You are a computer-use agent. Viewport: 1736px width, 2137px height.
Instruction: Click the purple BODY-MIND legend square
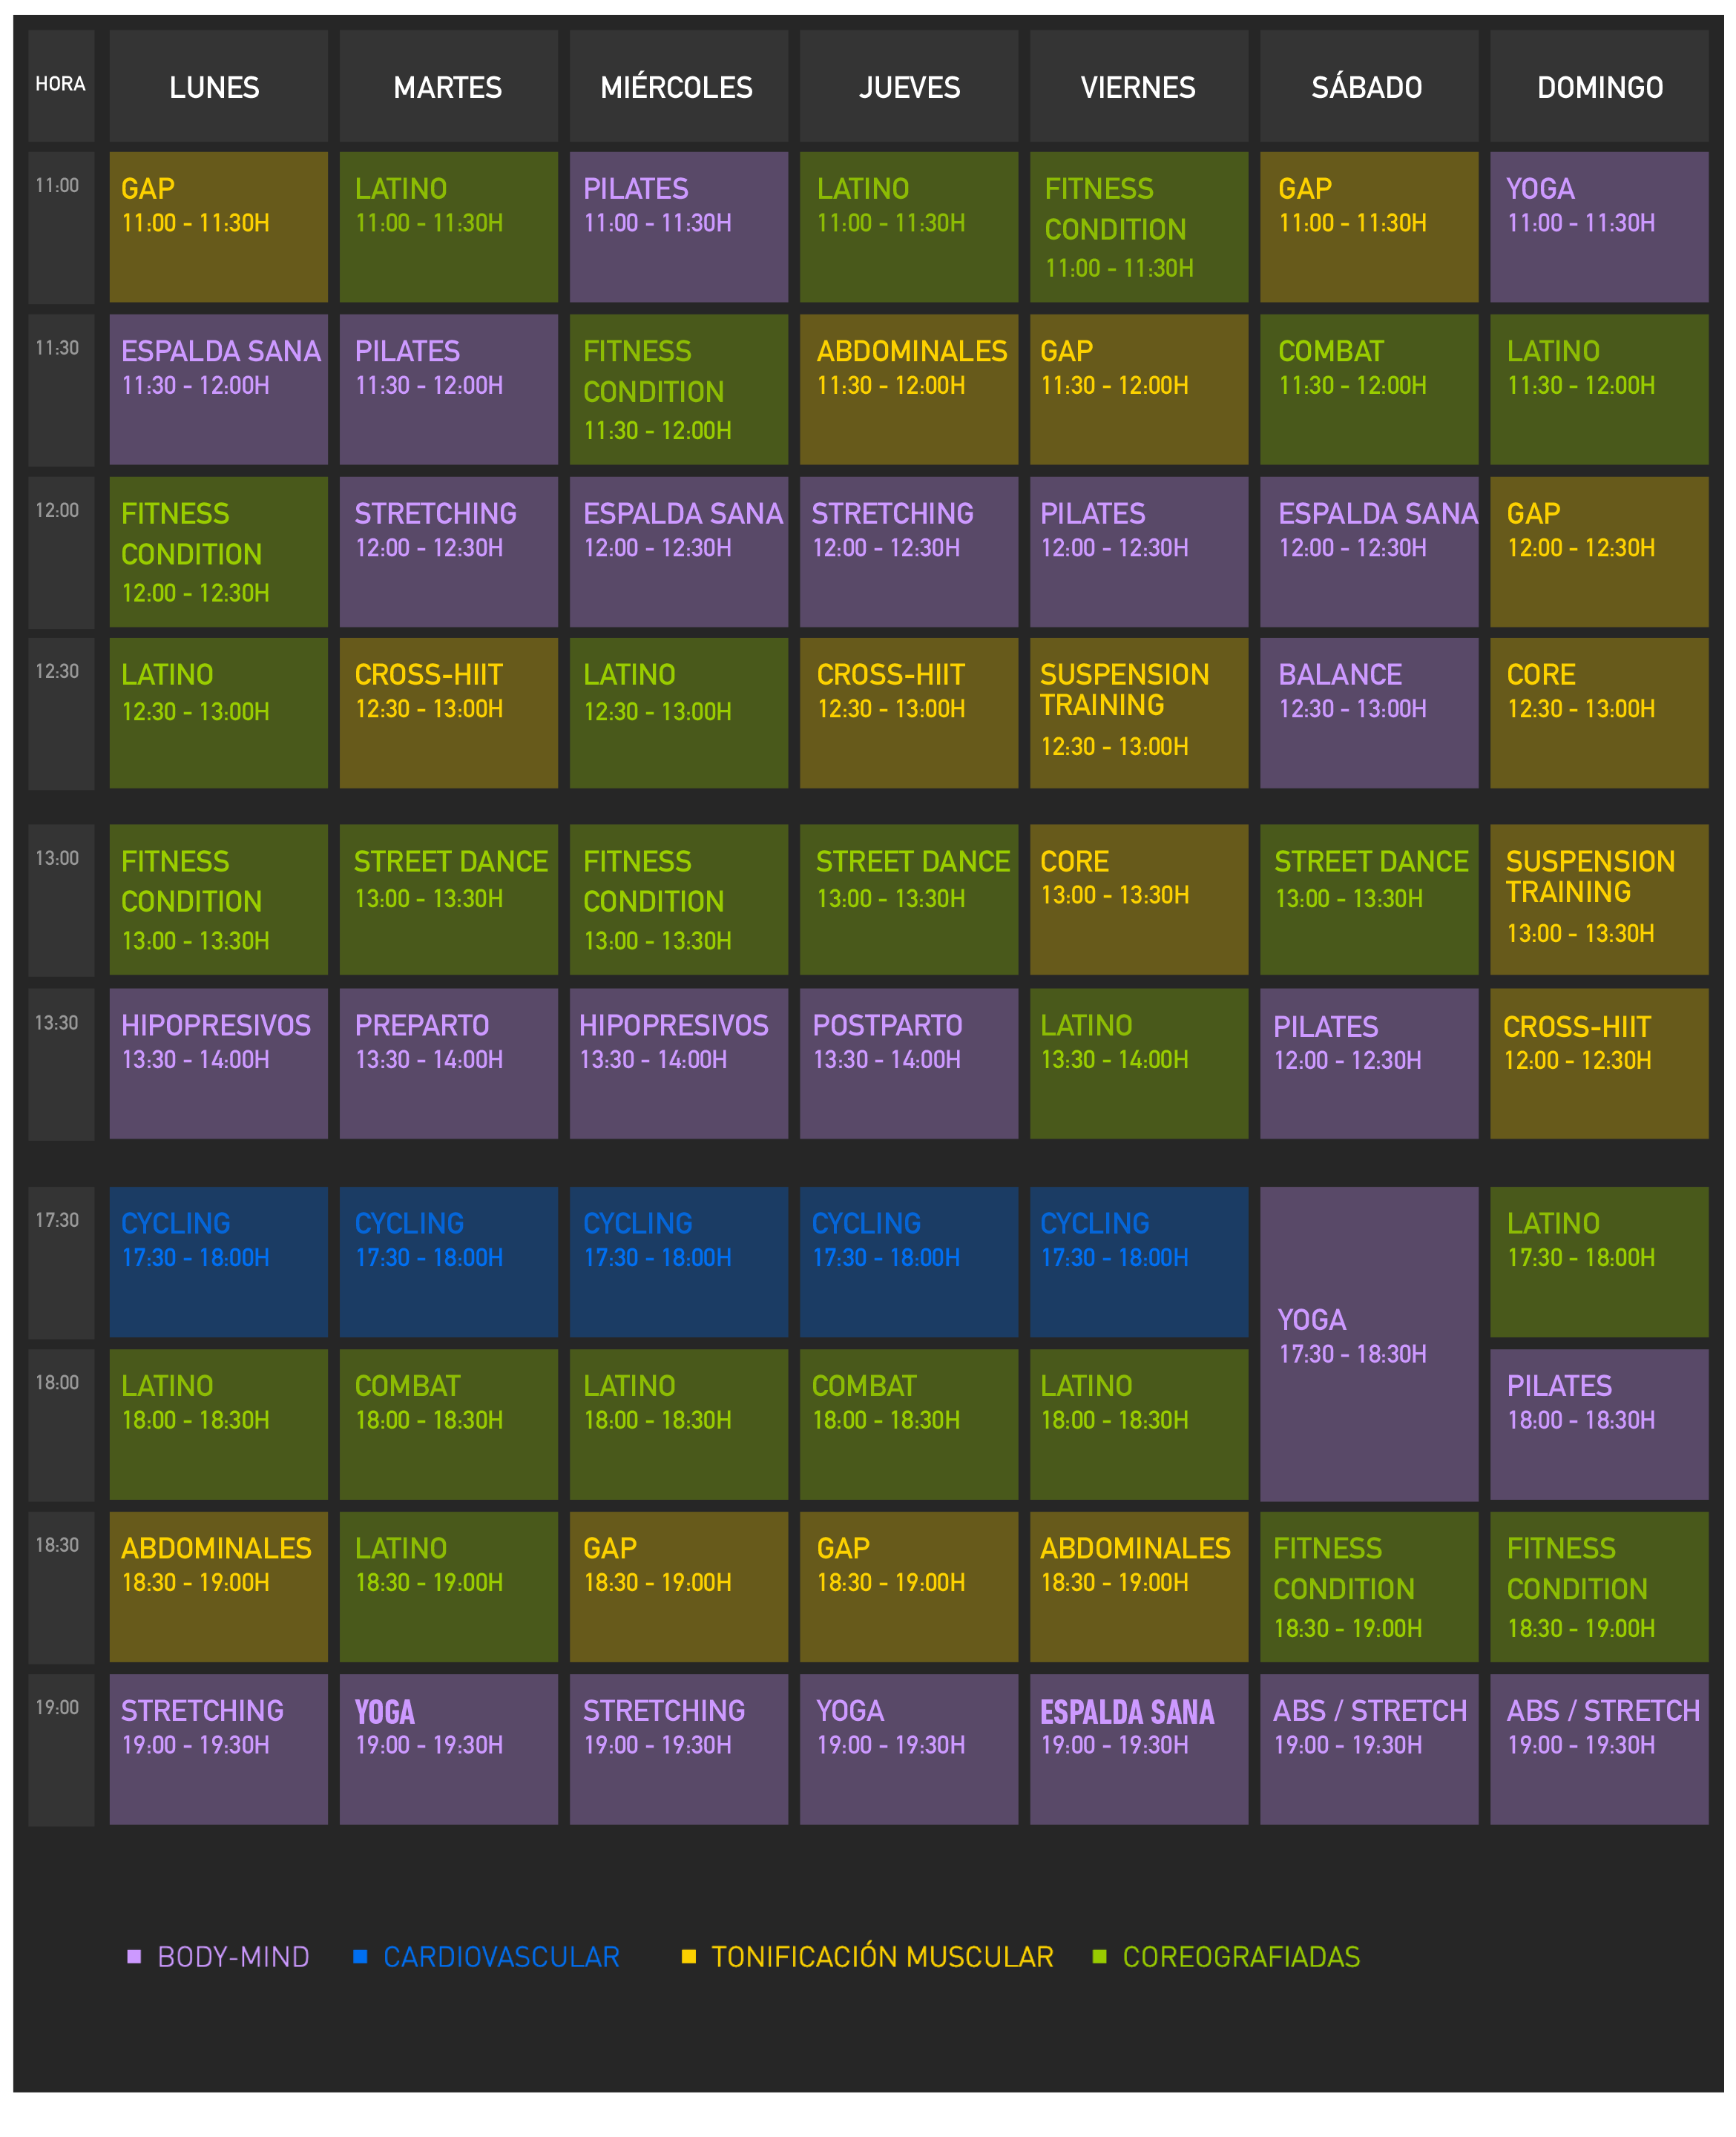[134, 1956]
